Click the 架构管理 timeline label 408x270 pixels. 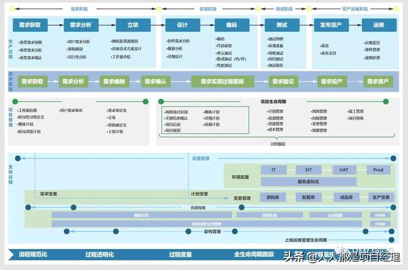pyautogui.click(x=212, y=232)
